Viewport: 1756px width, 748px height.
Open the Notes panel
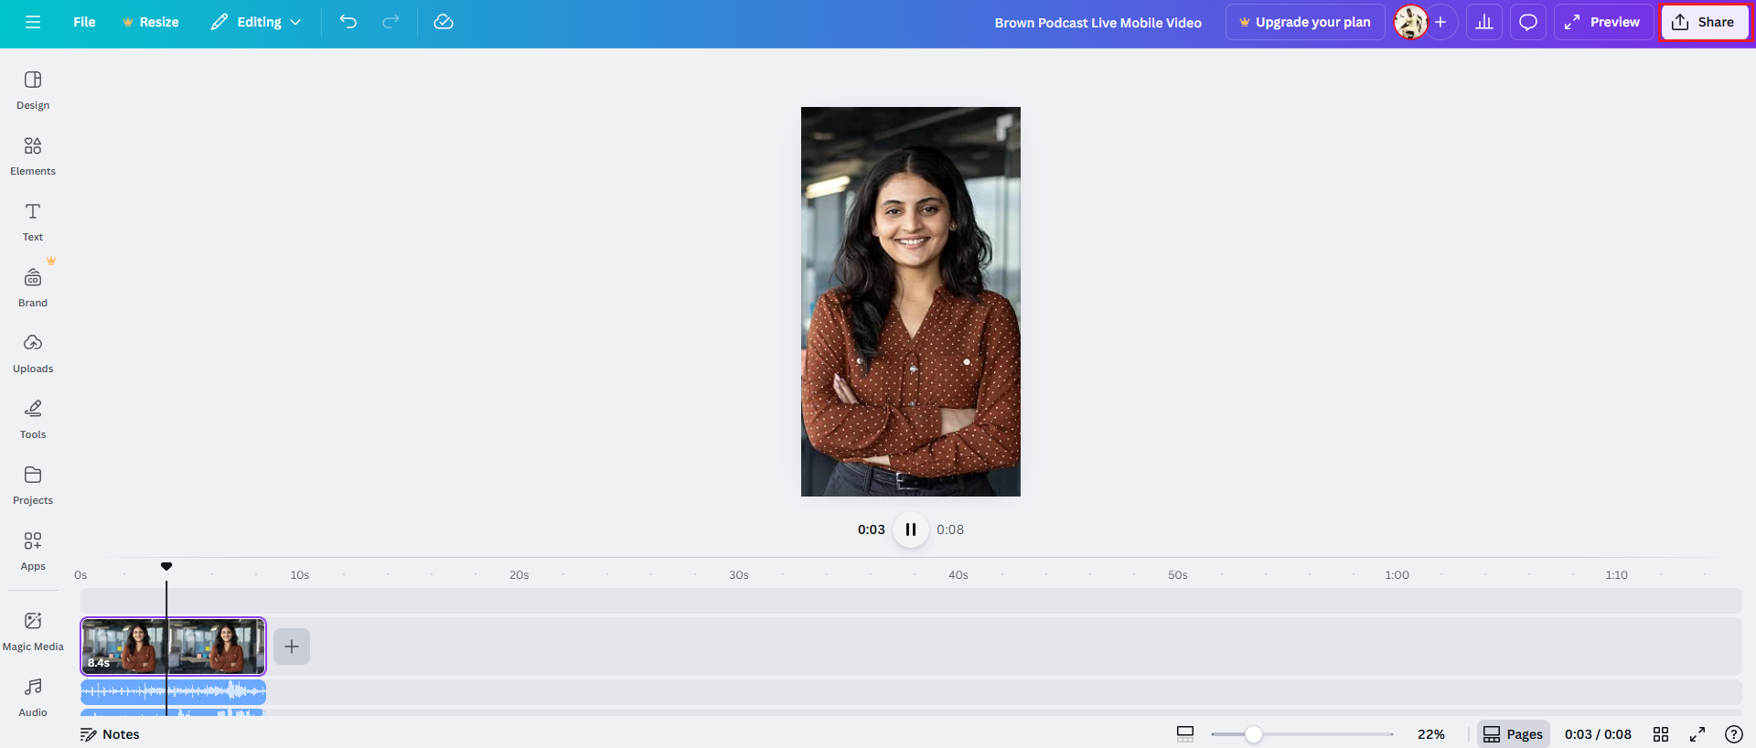[x=110, y=734]
